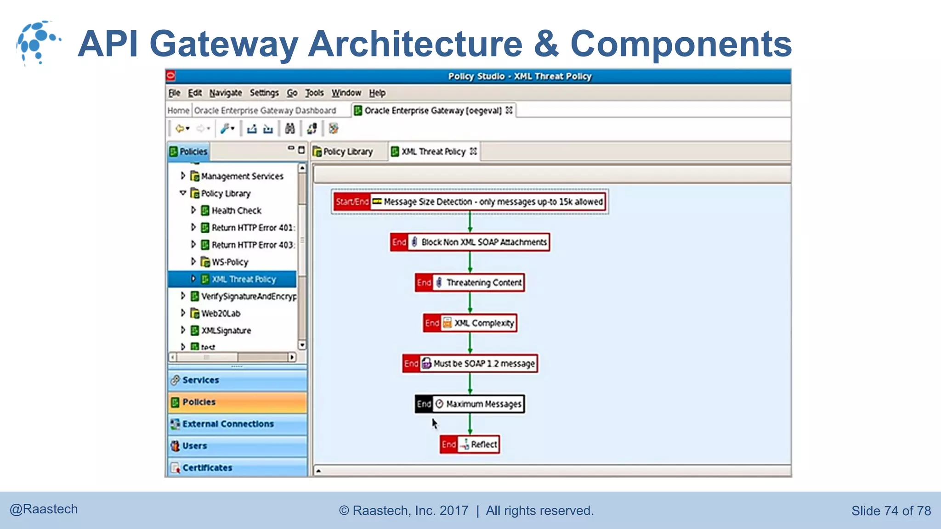The width and height of the screenshot is (941, 529).
Task: Click the deploy to gateway toolbar icon
Action: [x=312, y=129]
